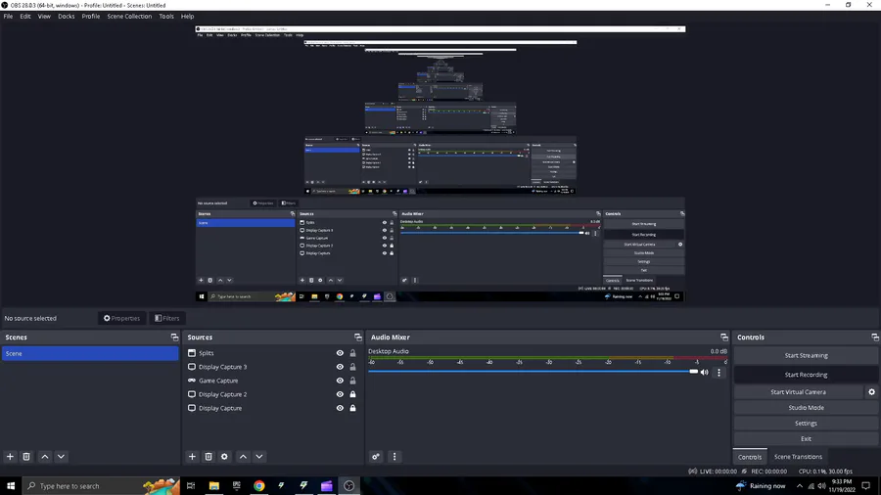Open Raining now weather widget

click(761, 486)
